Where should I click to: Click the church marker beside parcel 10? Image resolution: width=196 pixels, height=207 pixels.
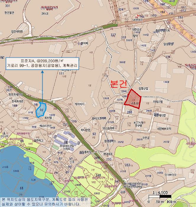(x=4, y=133)
